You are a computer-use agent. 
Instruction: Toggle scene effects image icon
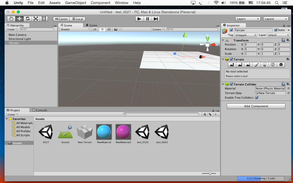pyautogui.click(x=116, y=29)
